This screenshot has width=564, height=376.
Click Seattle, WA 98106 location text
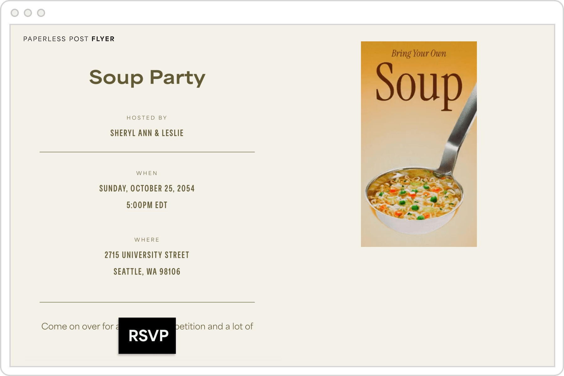click(147, 272)
